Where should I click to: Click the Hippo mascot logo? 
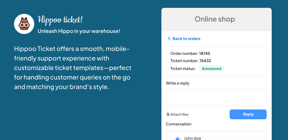coord(24,24)
